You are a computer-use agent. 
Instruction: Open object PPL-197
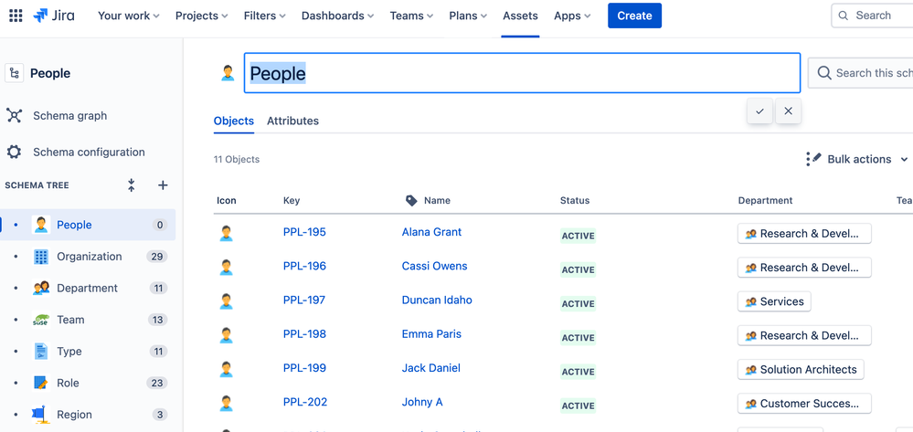304,300
